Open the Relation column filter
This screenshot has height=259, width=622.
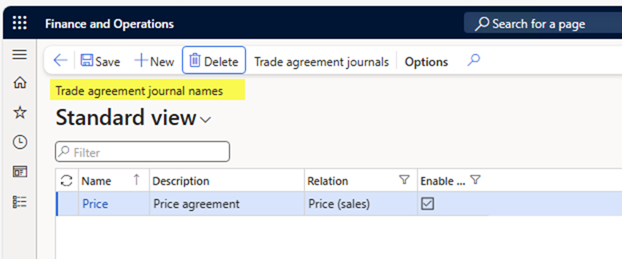point(404,180)
